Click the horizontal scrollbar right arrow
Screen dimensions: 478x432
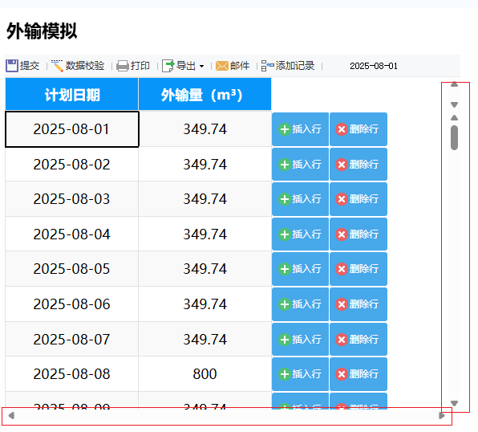coord(442,415)
